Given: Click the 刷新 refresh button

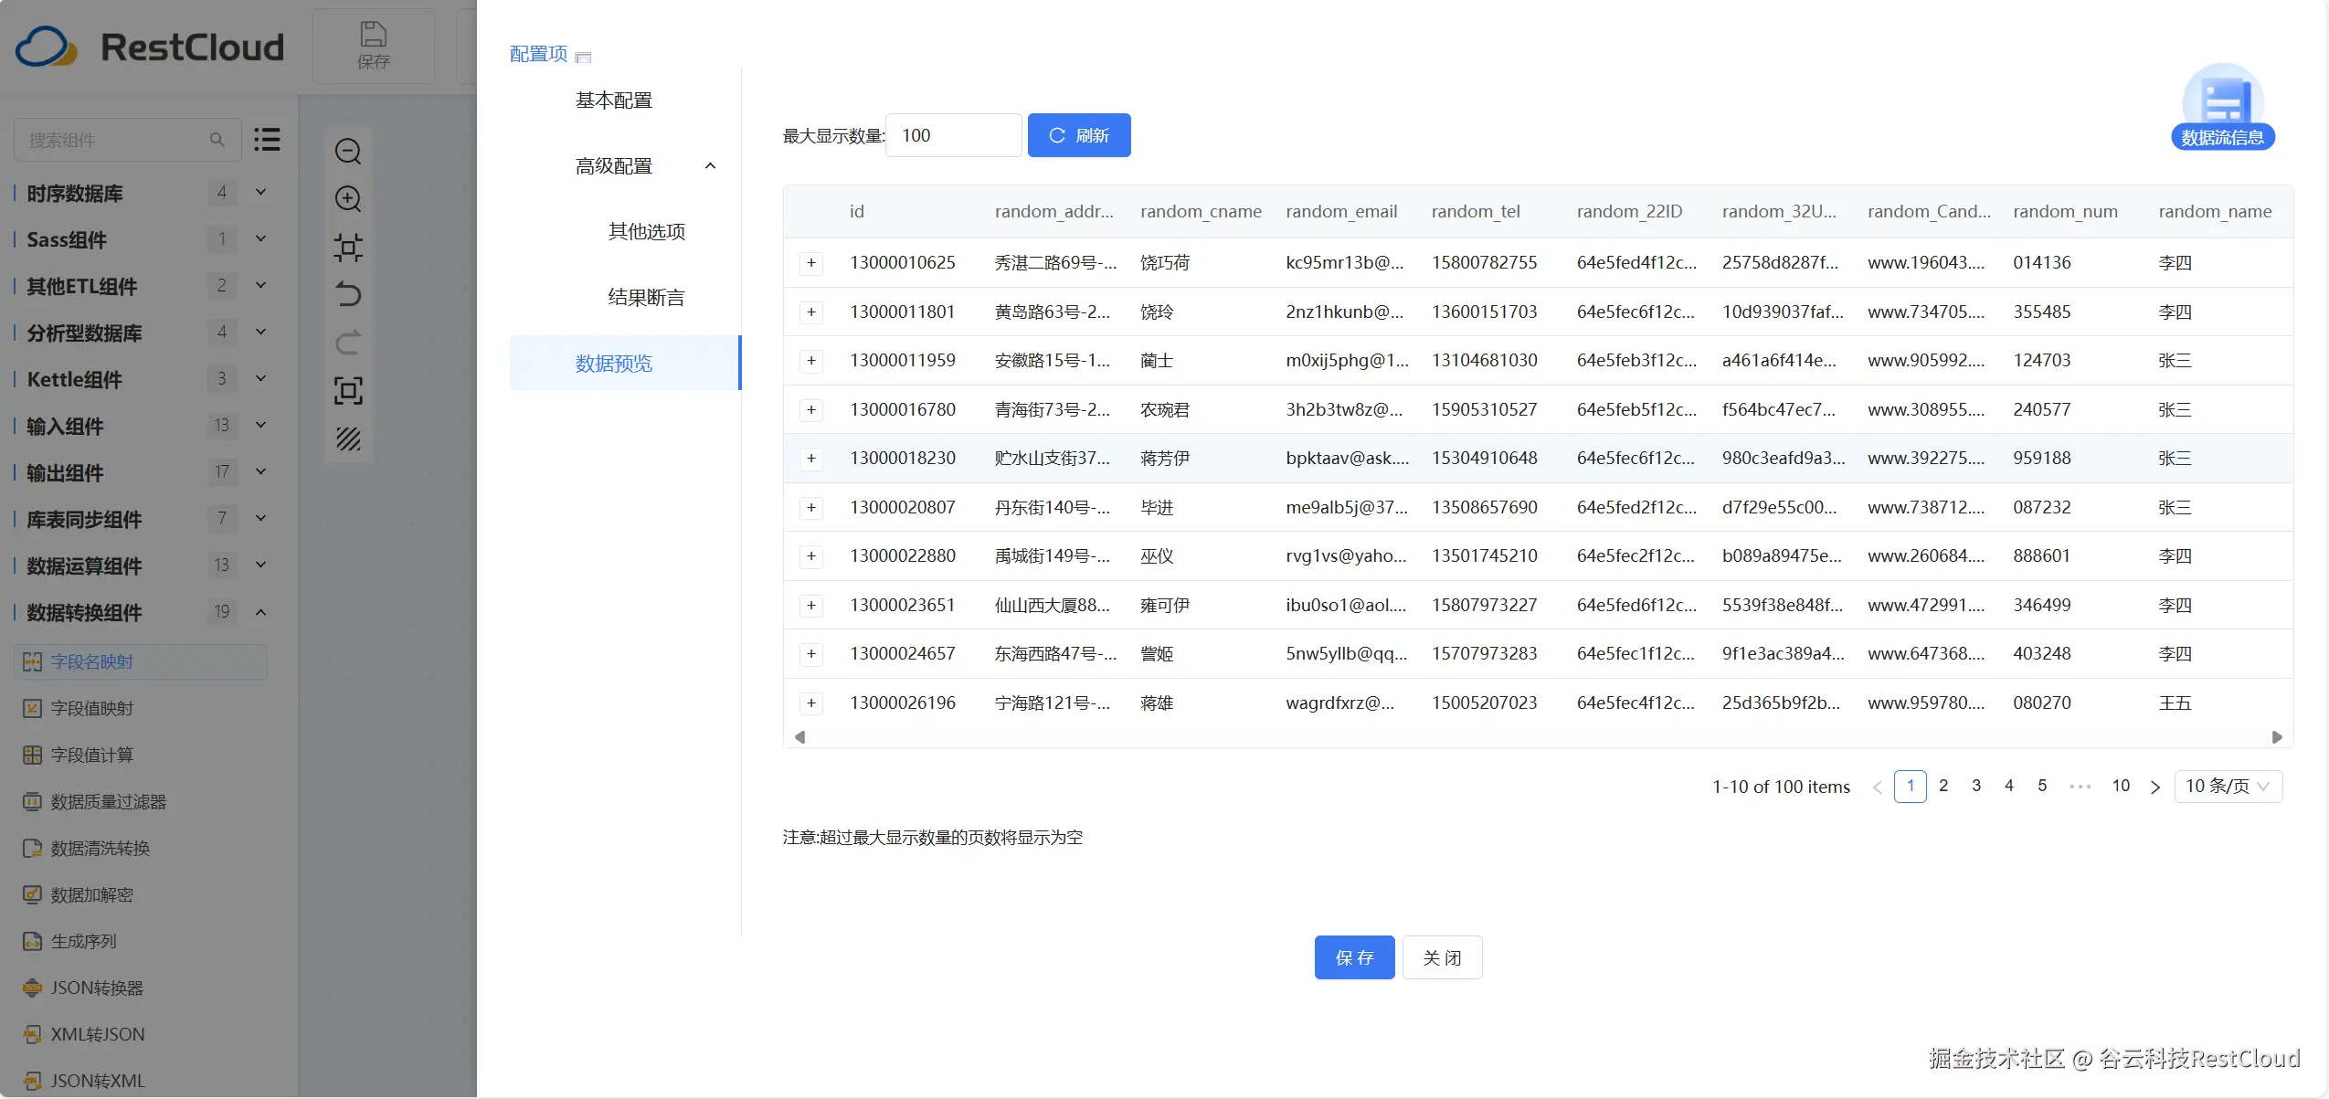Looking at the screenshot, I should (1079, 135).
